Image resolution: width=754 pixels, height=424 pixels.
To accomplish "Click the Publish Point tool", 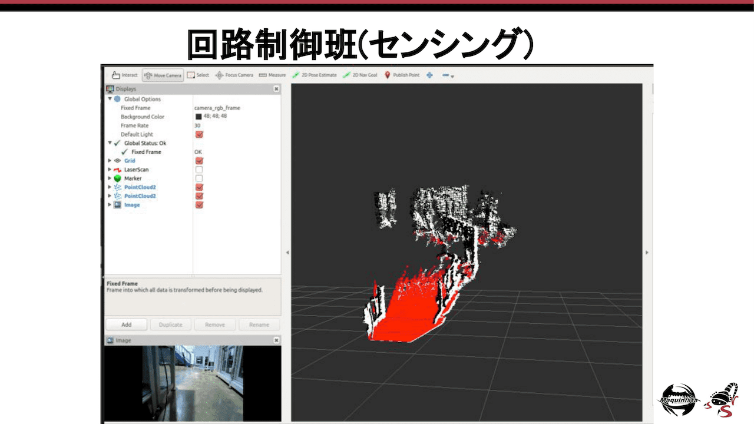I will [402, 75].
